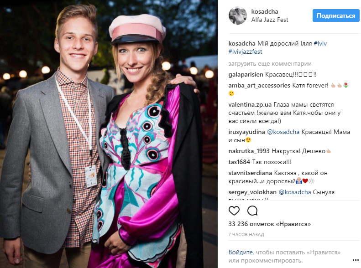Open tas1684 commenter profile
361x268 pixels.
239,162
